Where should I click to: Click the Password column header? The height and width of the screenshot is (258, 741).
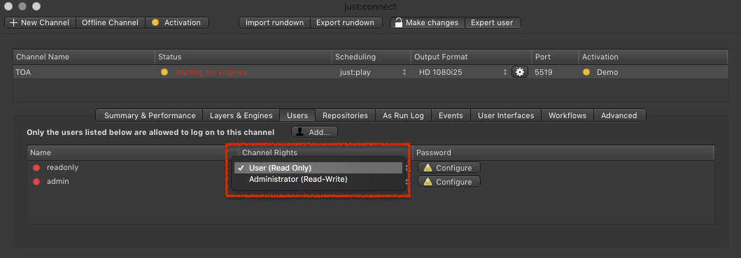(563, 152)
